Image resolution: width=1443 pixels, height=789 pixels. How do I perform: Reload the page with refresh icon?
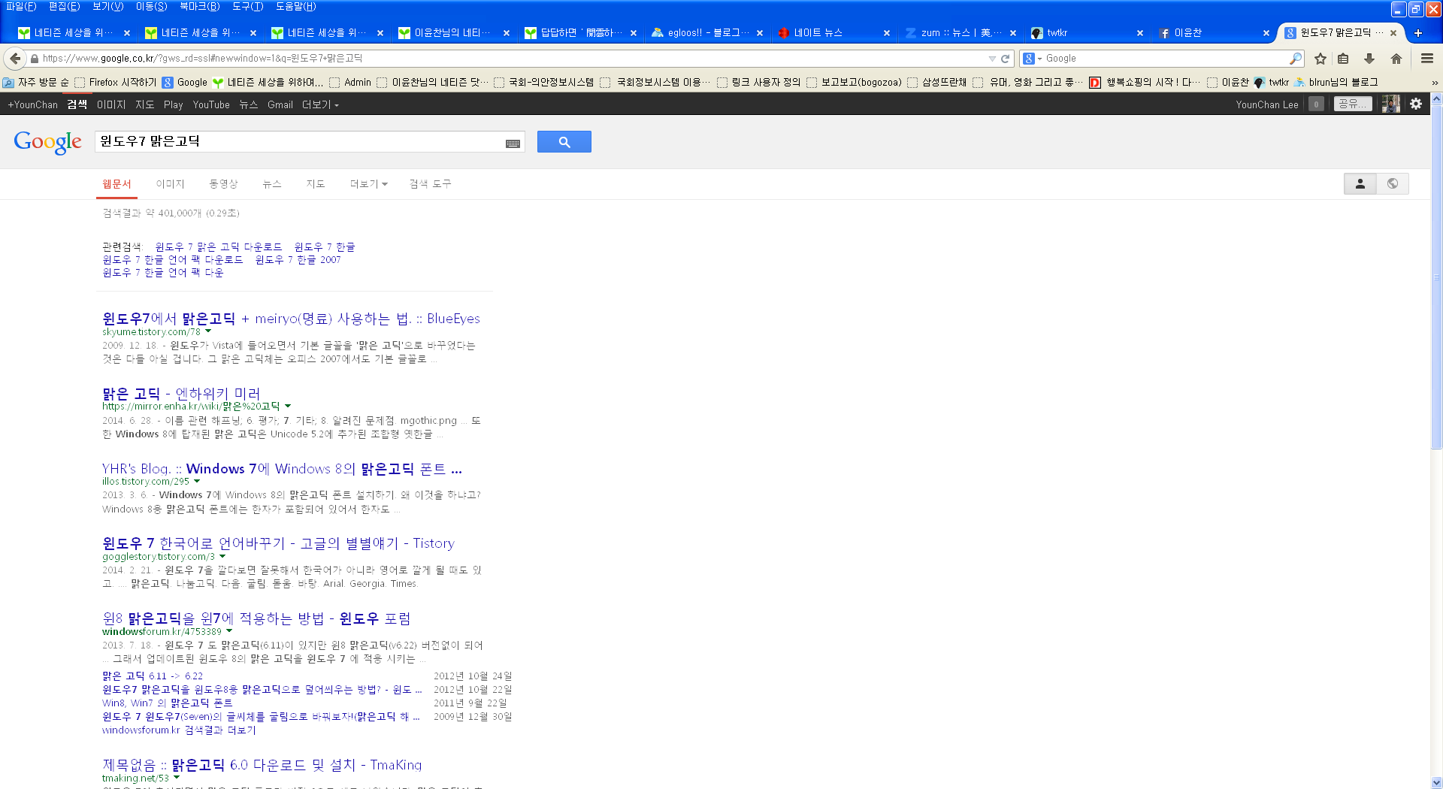[1005, 59]
